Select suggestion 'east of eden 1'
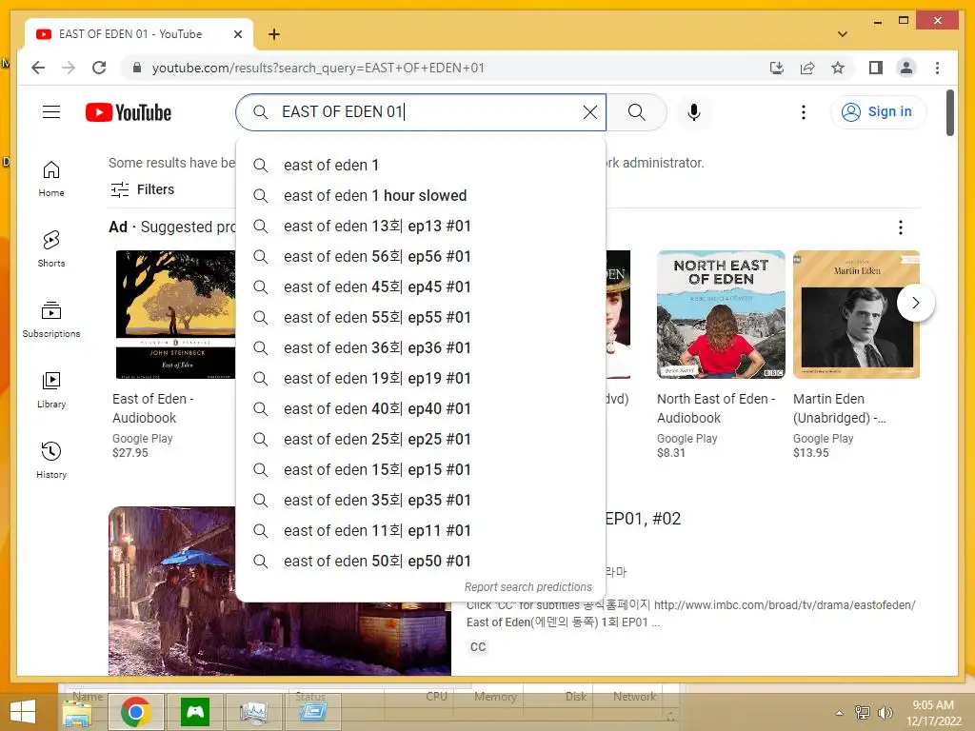This screenshot has height=731, width=975. pyautogui.click(x=420, y=166)
